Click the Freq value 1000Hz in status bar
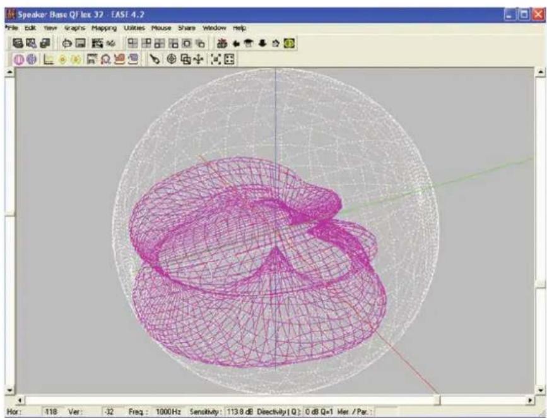The height and width of the screenshot is (418, 547). [x=168, y=412]
